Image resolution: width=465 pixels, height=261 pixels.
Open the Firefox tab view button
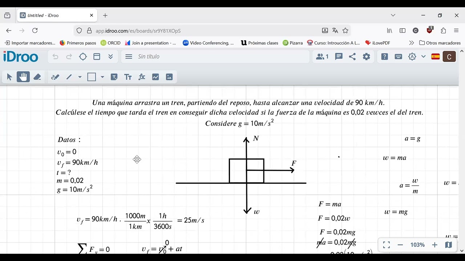tap(7, 16)
